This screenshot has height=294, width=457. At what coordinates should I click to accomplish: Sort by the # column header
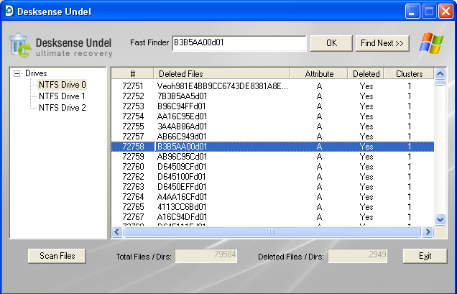click(133, 73)
